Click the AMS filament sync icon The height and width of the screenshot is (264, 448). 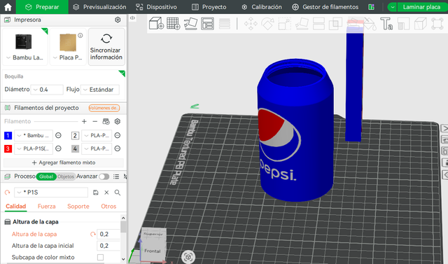point(106,121)
